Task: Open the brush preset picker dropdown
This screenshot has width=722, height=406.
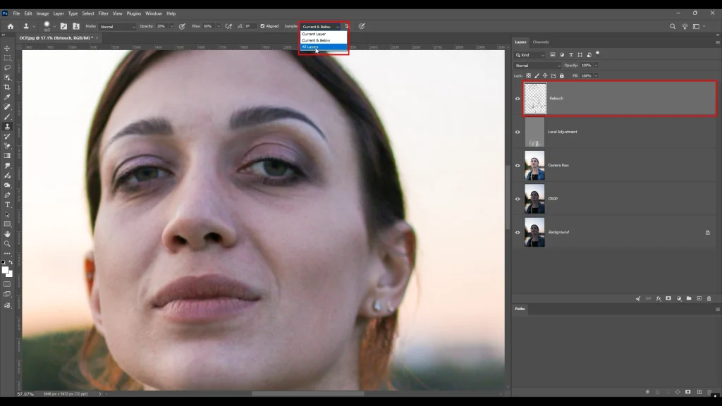Action: 54,26
